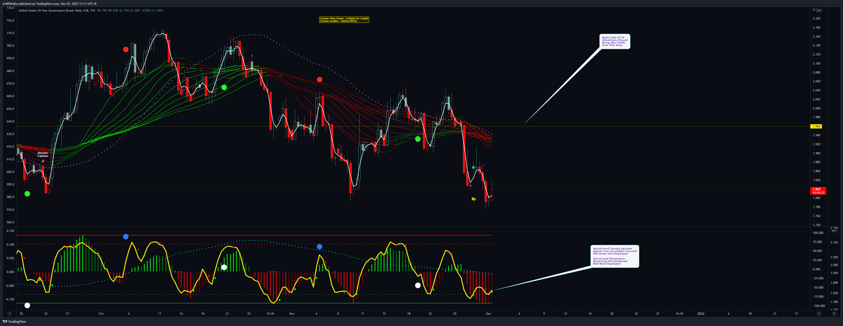843x326 pixels.
Task: Click the 'Nov' label on the time axis
Action: tap(292, 314)
